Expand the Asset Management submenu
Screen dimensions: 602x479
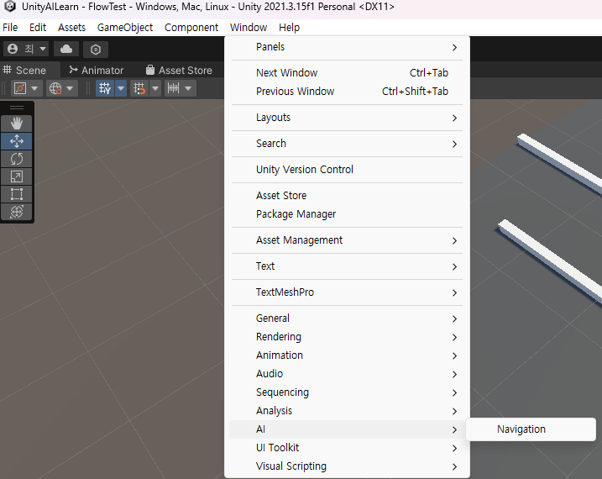347,240
